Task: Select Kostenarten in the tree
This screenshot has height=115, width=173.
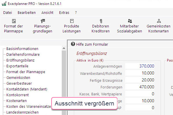Action: point(17,101)
